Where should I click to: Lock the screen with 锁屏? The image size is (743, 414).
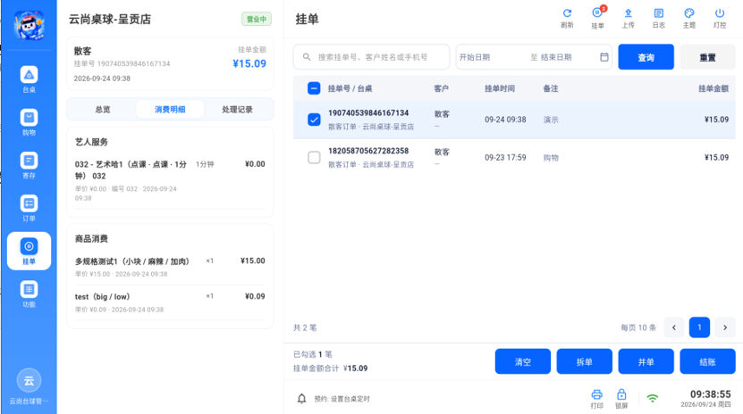click(621, 399)
